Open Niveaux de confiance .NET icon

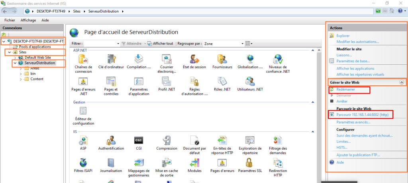[277, 59]
